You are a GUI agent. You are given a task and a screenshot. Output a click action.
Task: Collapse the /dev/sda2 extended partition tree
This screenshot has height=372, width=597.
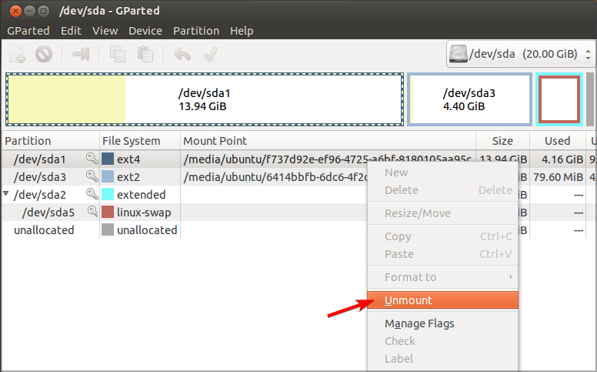pos(6,194)
